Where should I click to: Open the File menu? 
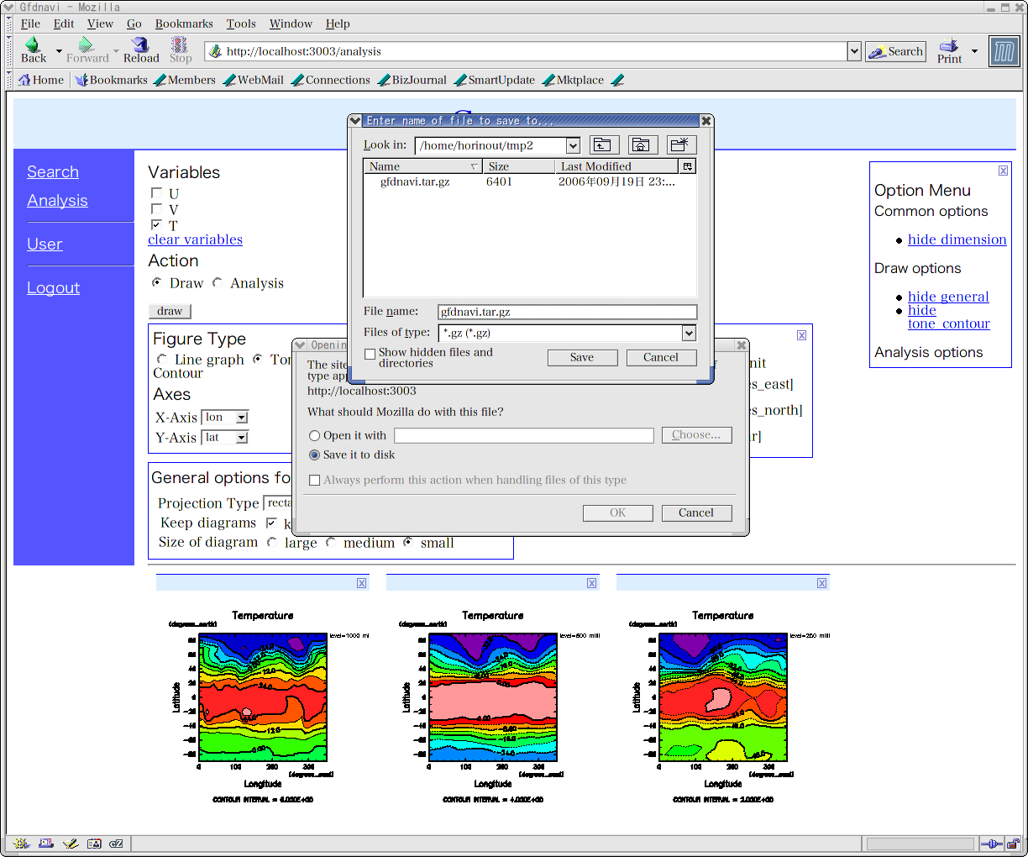pyautogui.click(x=30, y=24)
